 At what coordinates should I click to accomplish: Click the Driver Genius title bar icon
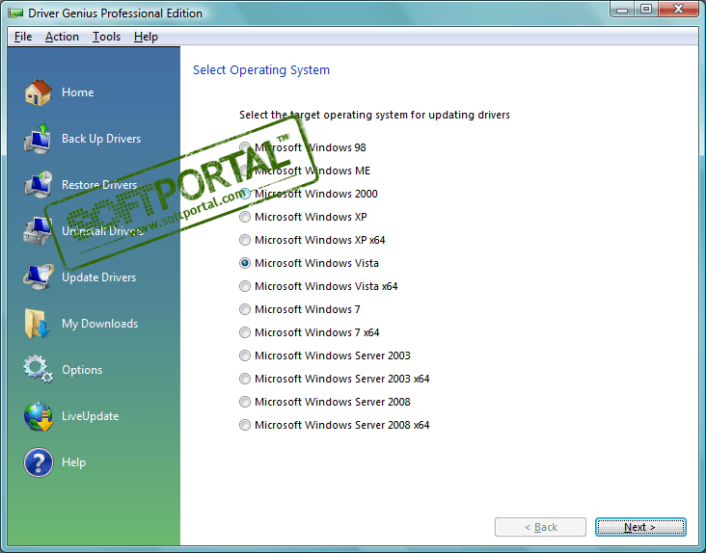click(x=15, y=13)
